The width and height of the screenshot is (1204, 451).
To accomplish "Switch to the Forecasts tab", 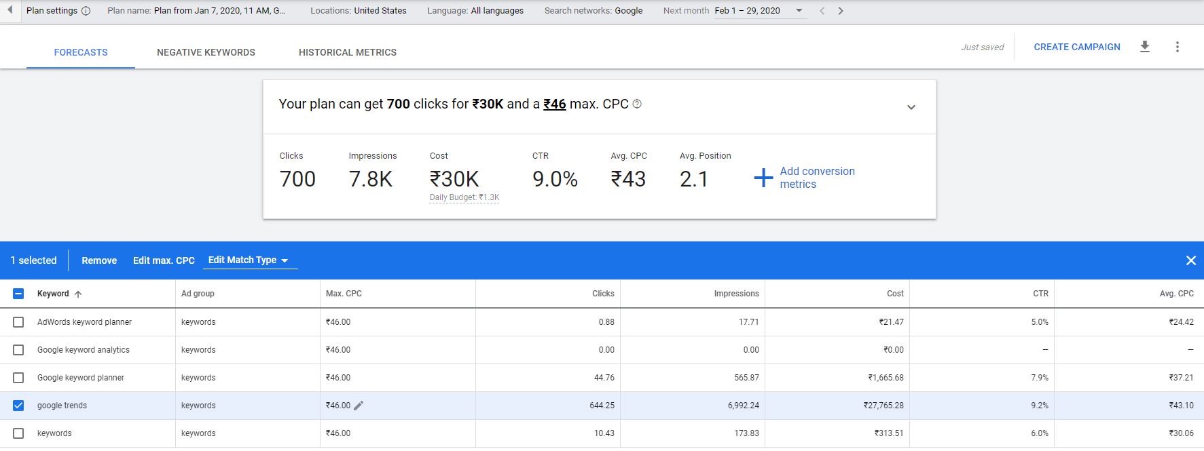I will [81, 52].
